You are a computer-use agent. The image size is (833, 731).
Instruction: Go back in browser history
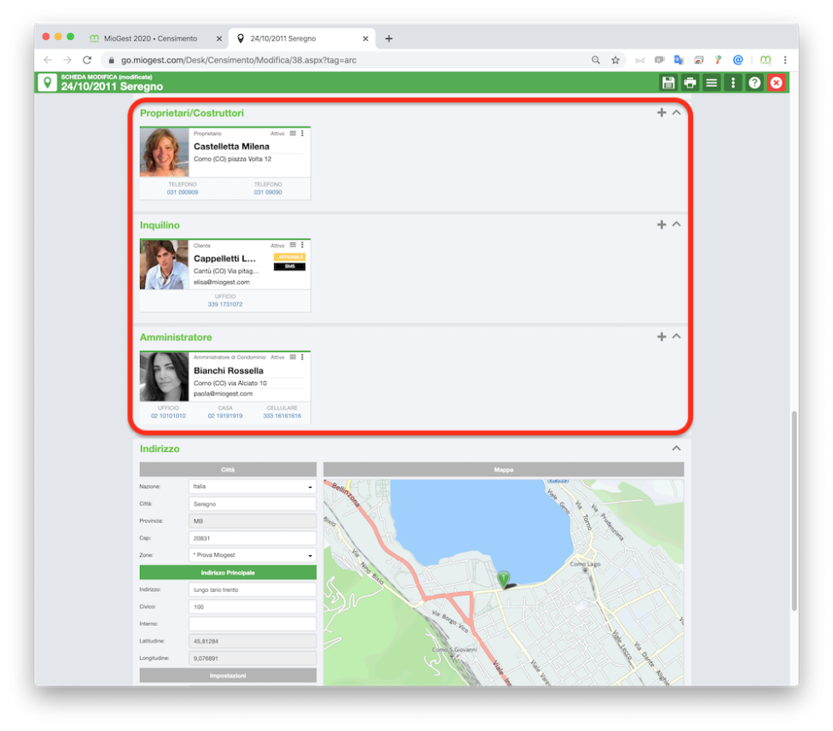[x=47, y=60]
